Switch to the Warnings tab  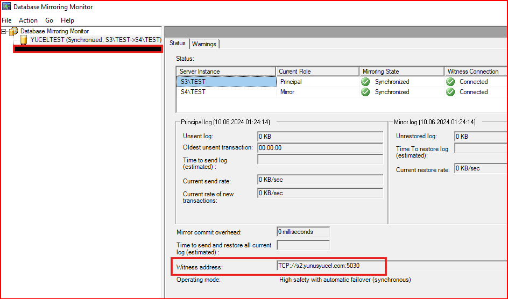click(203, 44)
